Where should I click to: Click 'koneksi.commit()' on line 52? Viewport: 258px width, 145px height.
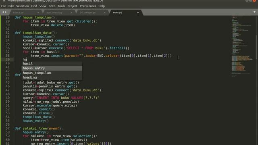click(39, 109)
